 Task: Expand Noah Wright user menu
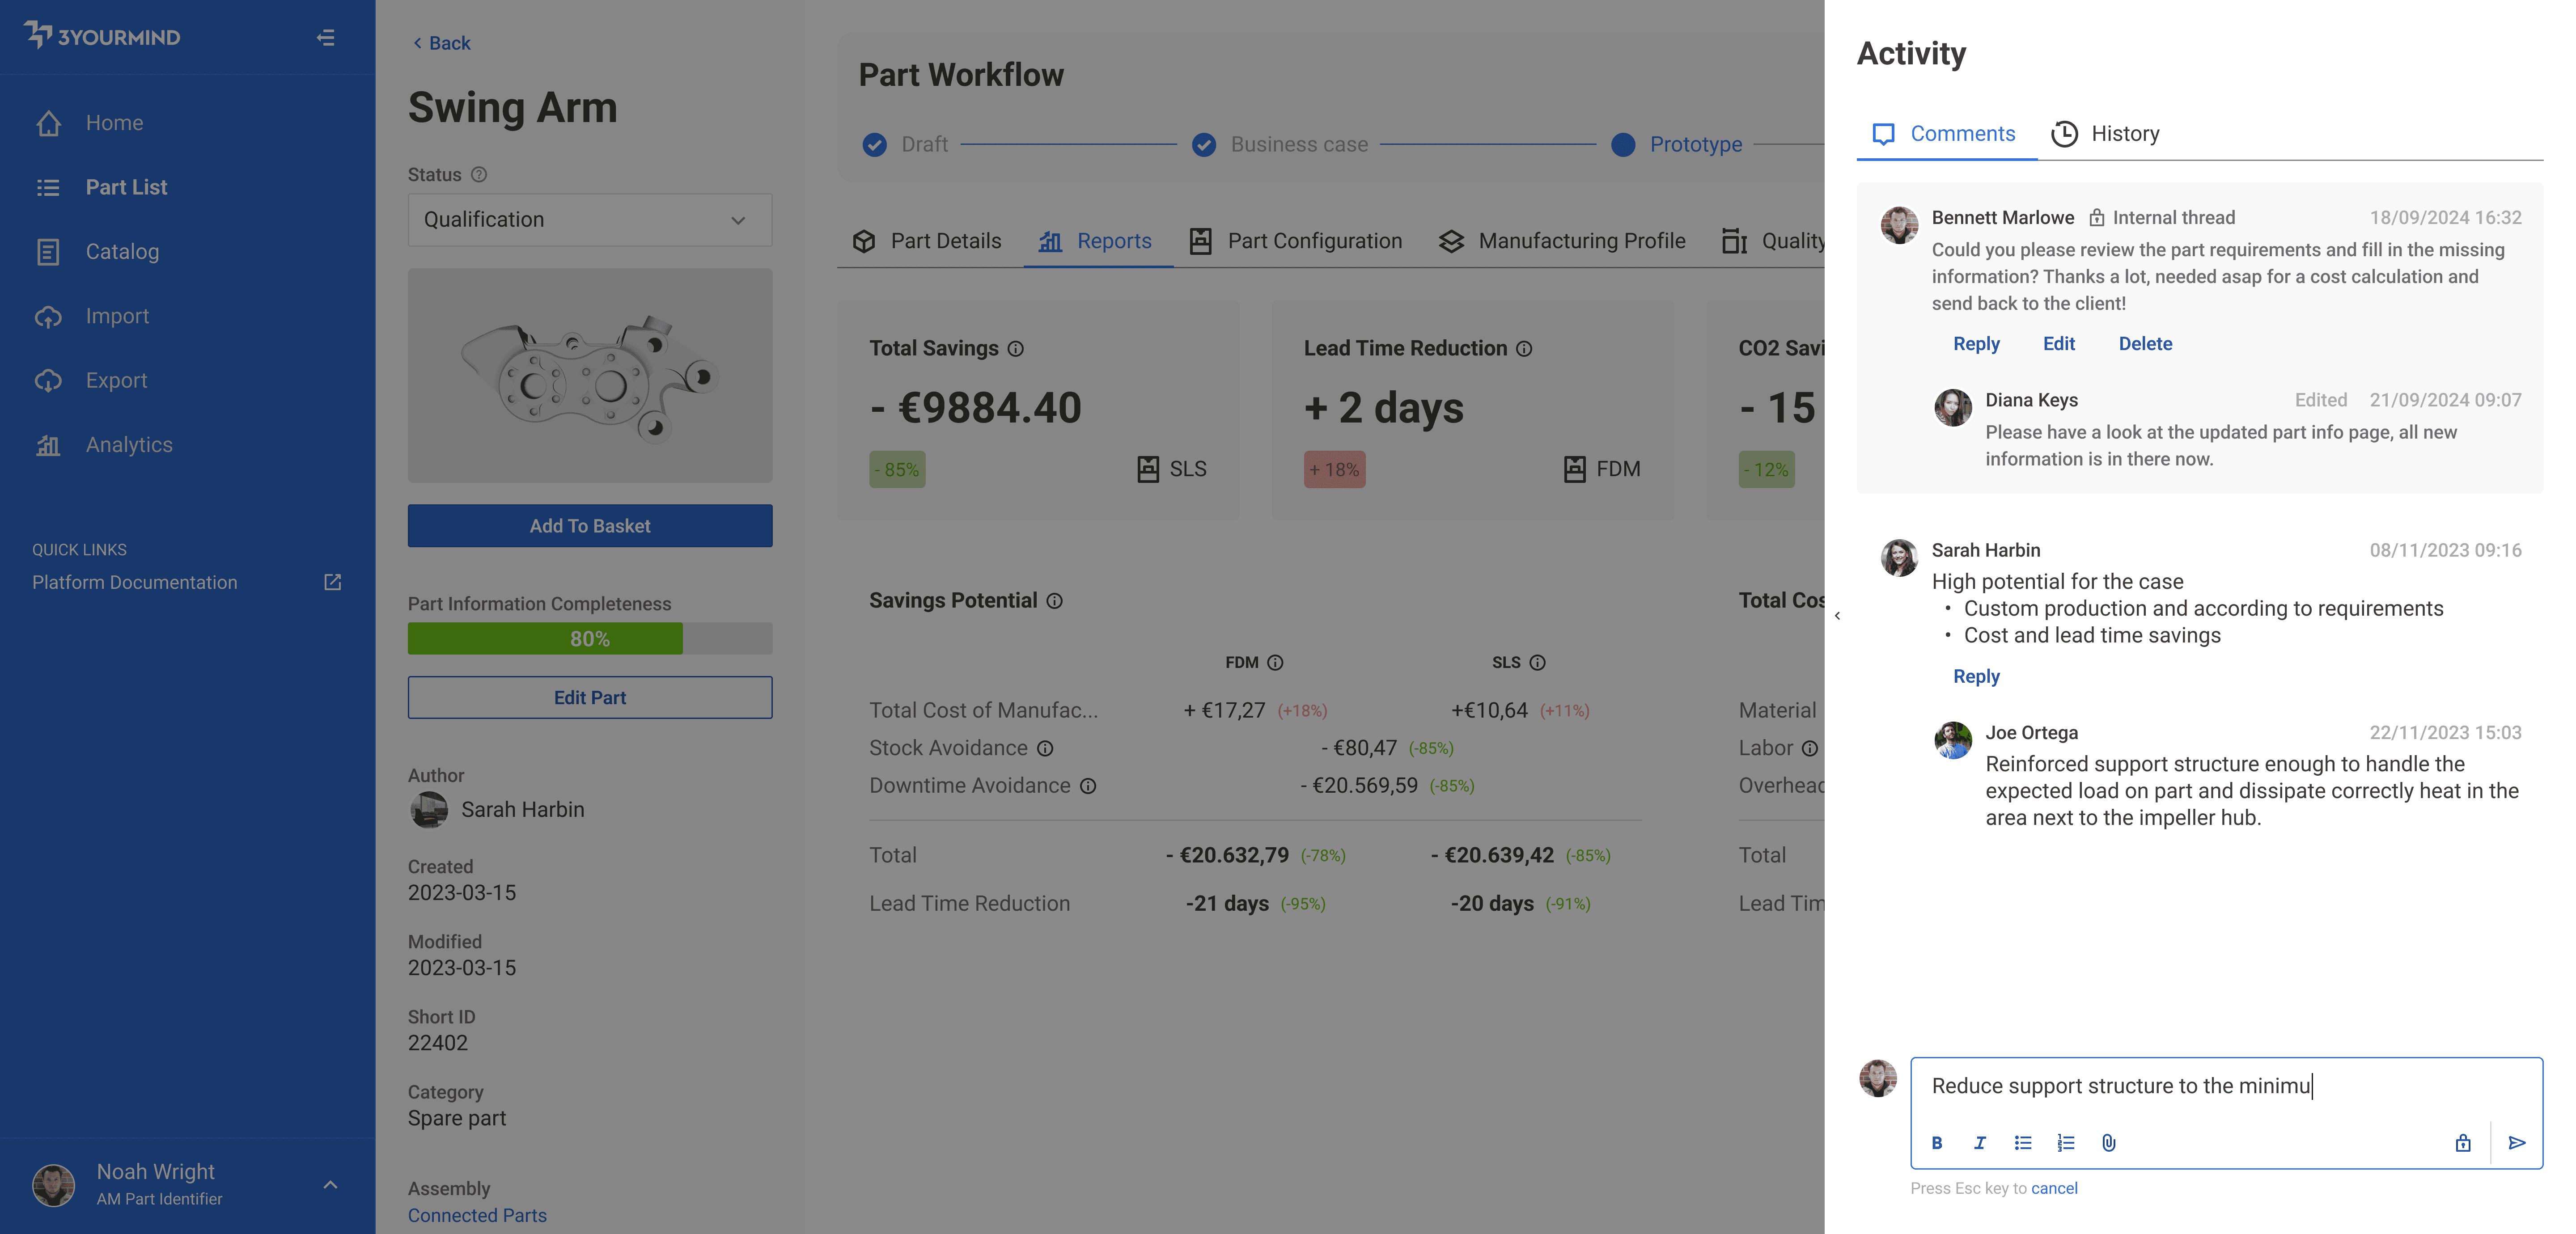(x=330, y=1184)
